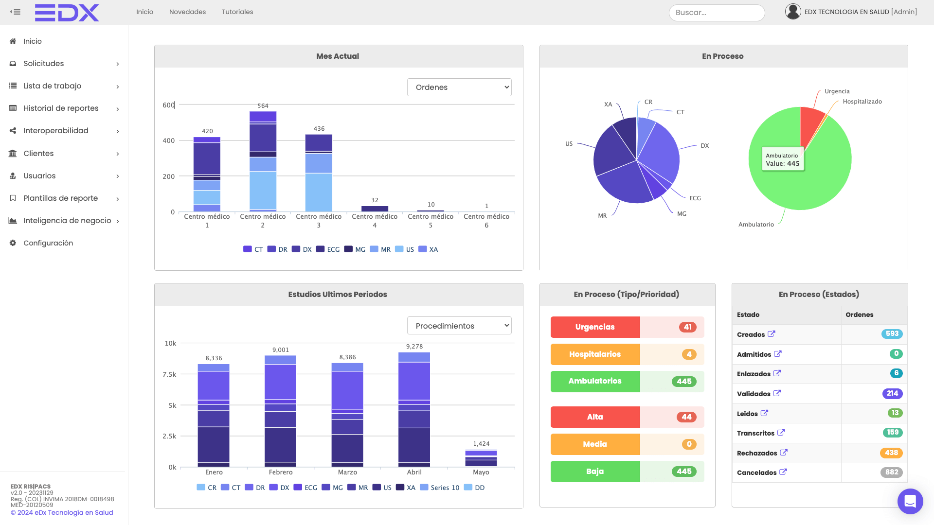This screenshot has width=934, height=525.
Task: Click the Configuración gear icon
Action: pyautogui.click(x=13, y=243)
